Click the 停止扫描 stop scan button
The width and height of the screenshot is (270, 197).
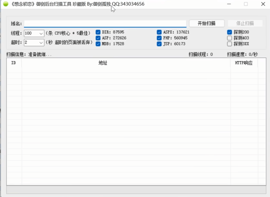(x=245, y=23)
